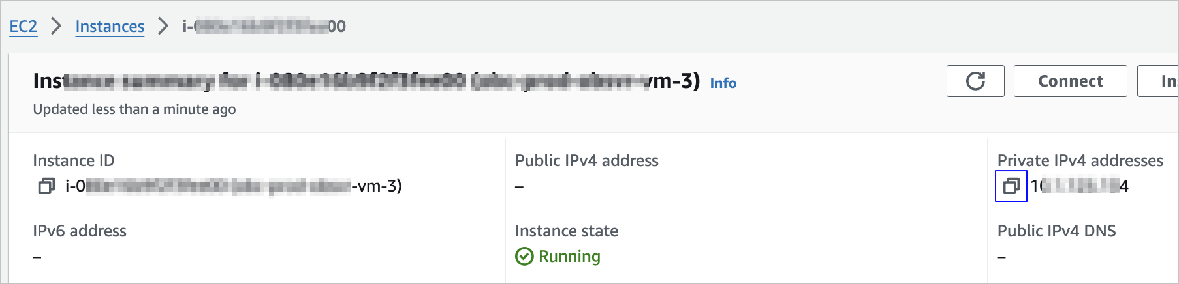1179x284 pixels.
Task: Open the EC2 breadcrumb link
Action: [x=24, y=26]
